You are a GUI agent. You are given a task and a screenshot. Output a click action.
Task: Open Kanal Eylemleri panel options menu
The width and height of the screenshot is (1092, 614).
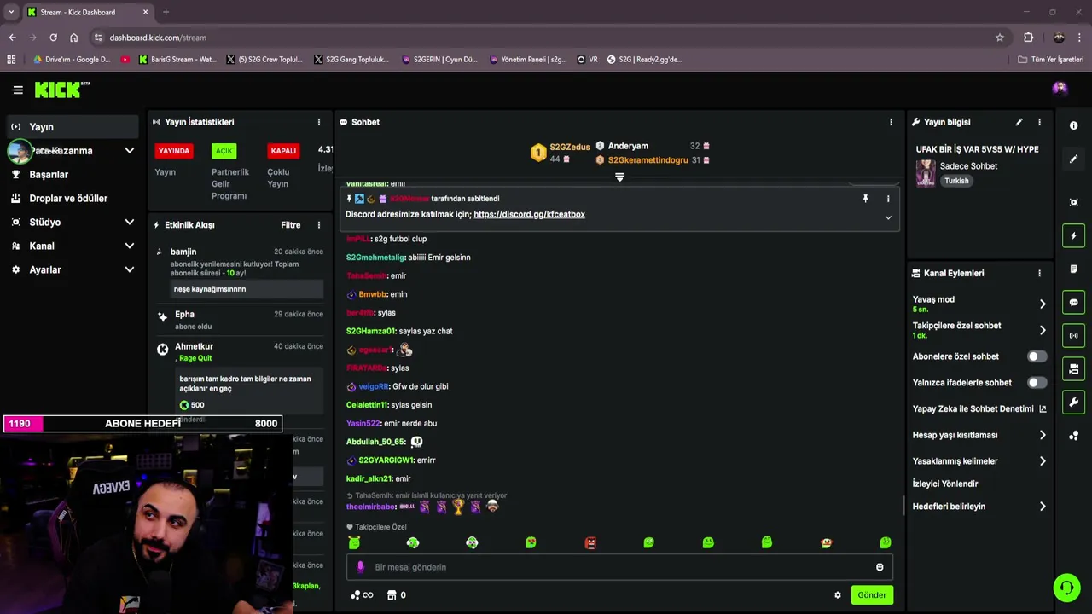1039,274
